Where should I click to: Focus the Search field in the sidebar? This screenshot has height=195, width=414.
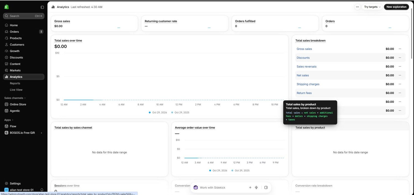[24, 16]
